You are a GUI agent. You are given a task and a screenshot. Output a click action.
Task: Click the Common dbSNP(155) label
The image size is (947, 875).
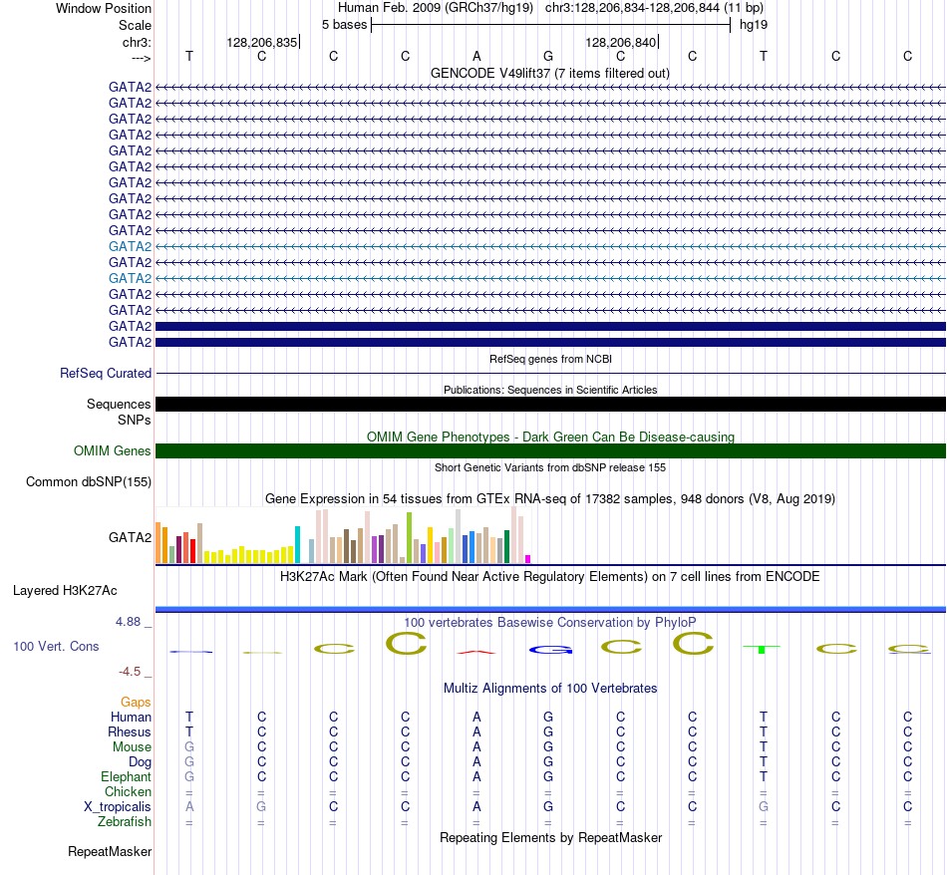[88, 482]
